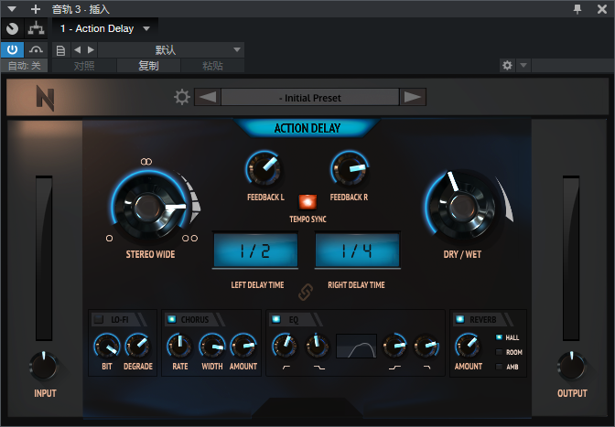Viewport: 615px width, 427px height.
Task: Click the Left Delay Time display
Action: pyautogui.click(x=254, y=249)
